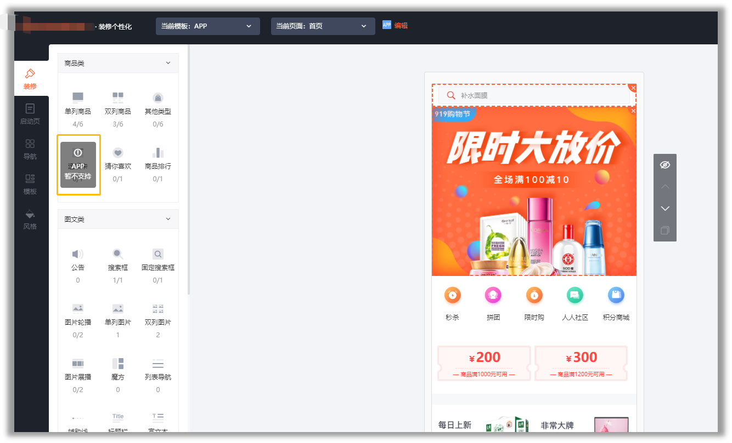Click the 4/6 count under 单列商品
Viewport: 732px width, 443px height.
click(x=78, y=124)
